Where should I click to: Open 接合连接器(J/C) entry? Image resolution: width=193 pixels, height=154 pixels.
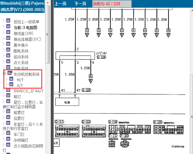(x=27, y=39)
